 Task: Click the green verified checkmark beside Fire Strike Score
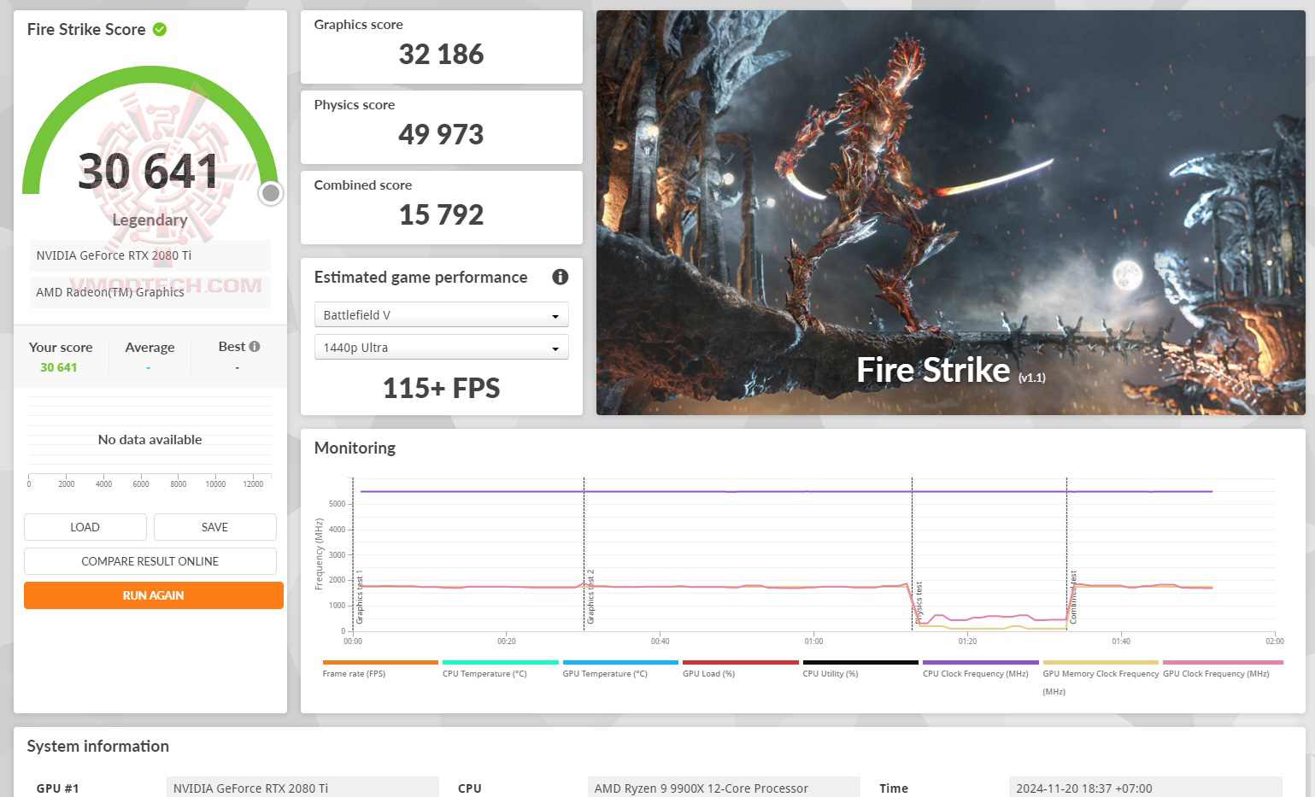click(x=160, y=29)
